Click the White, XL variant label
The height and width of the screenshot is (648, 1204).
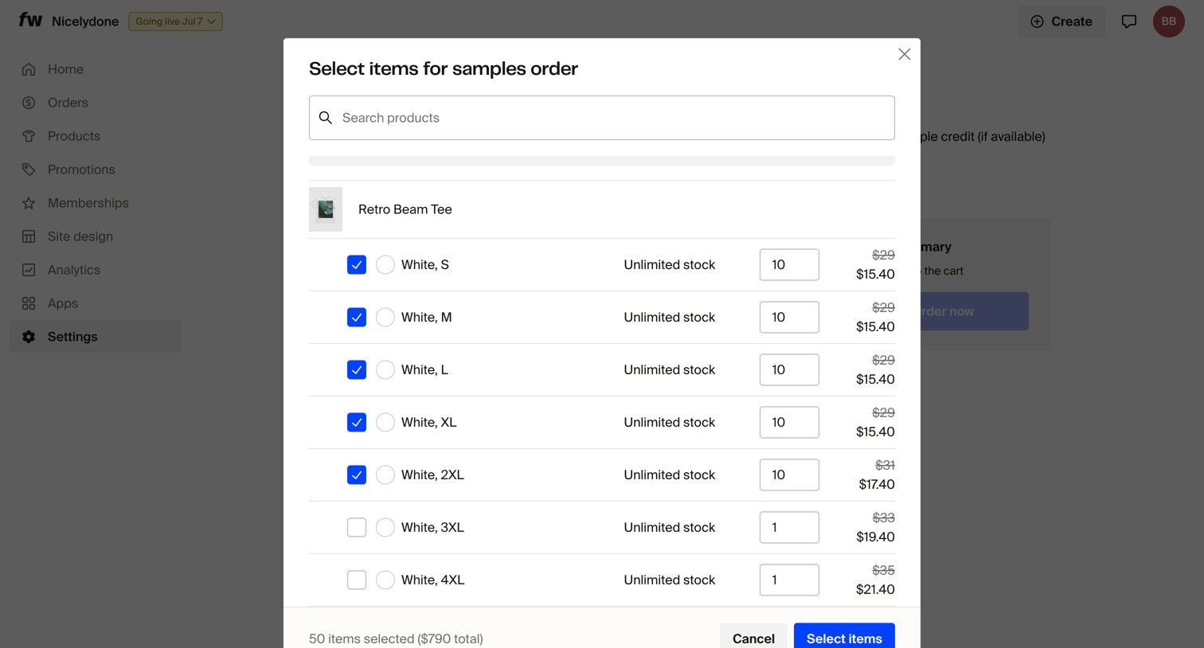(429, 422)
